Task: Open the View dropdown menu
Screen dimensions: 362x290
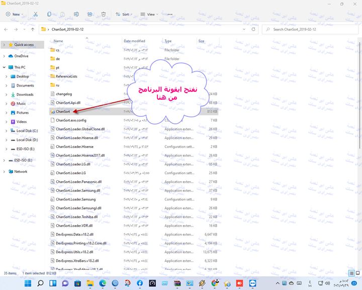Action: (x=149, y=14)
